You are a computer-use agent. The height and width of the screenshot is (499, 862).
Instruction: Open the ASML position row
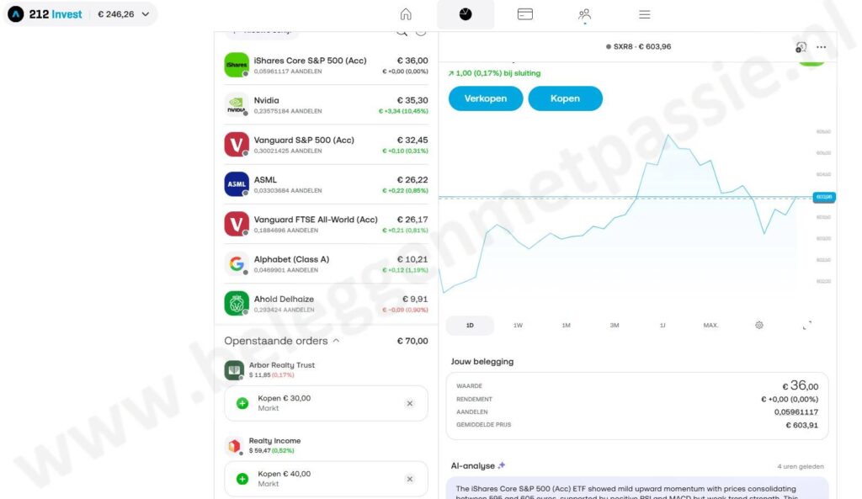pyautogui.click(x=326, y=184)
